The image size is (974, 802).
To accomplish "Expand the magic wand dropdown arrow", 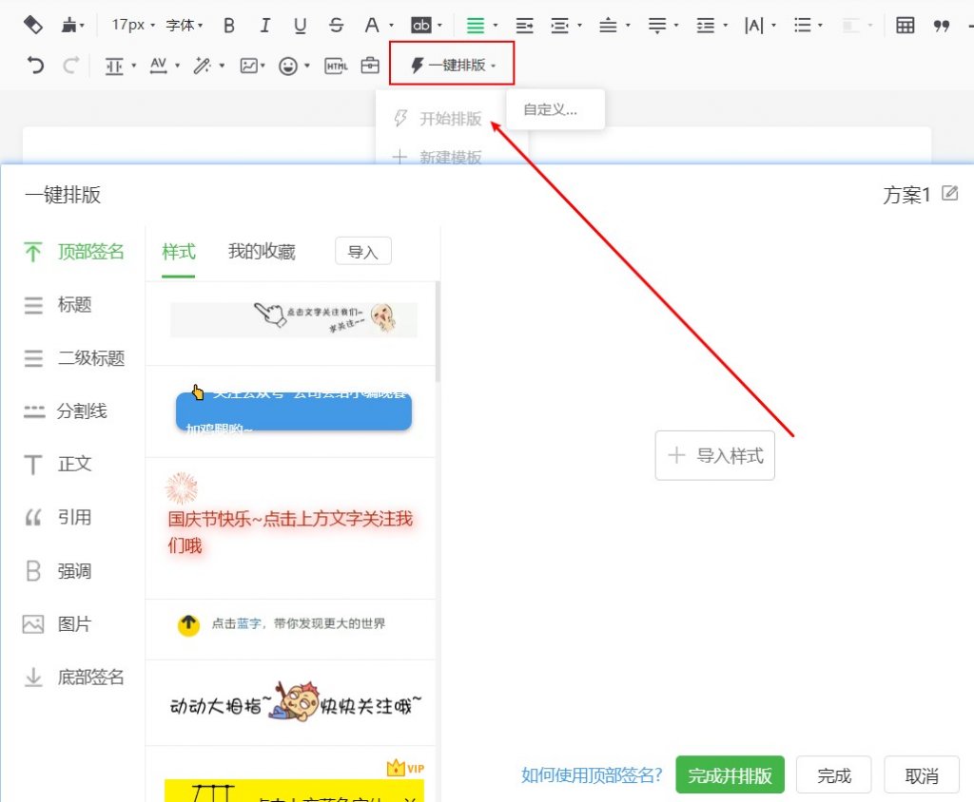I will click(x=222, y=66).
